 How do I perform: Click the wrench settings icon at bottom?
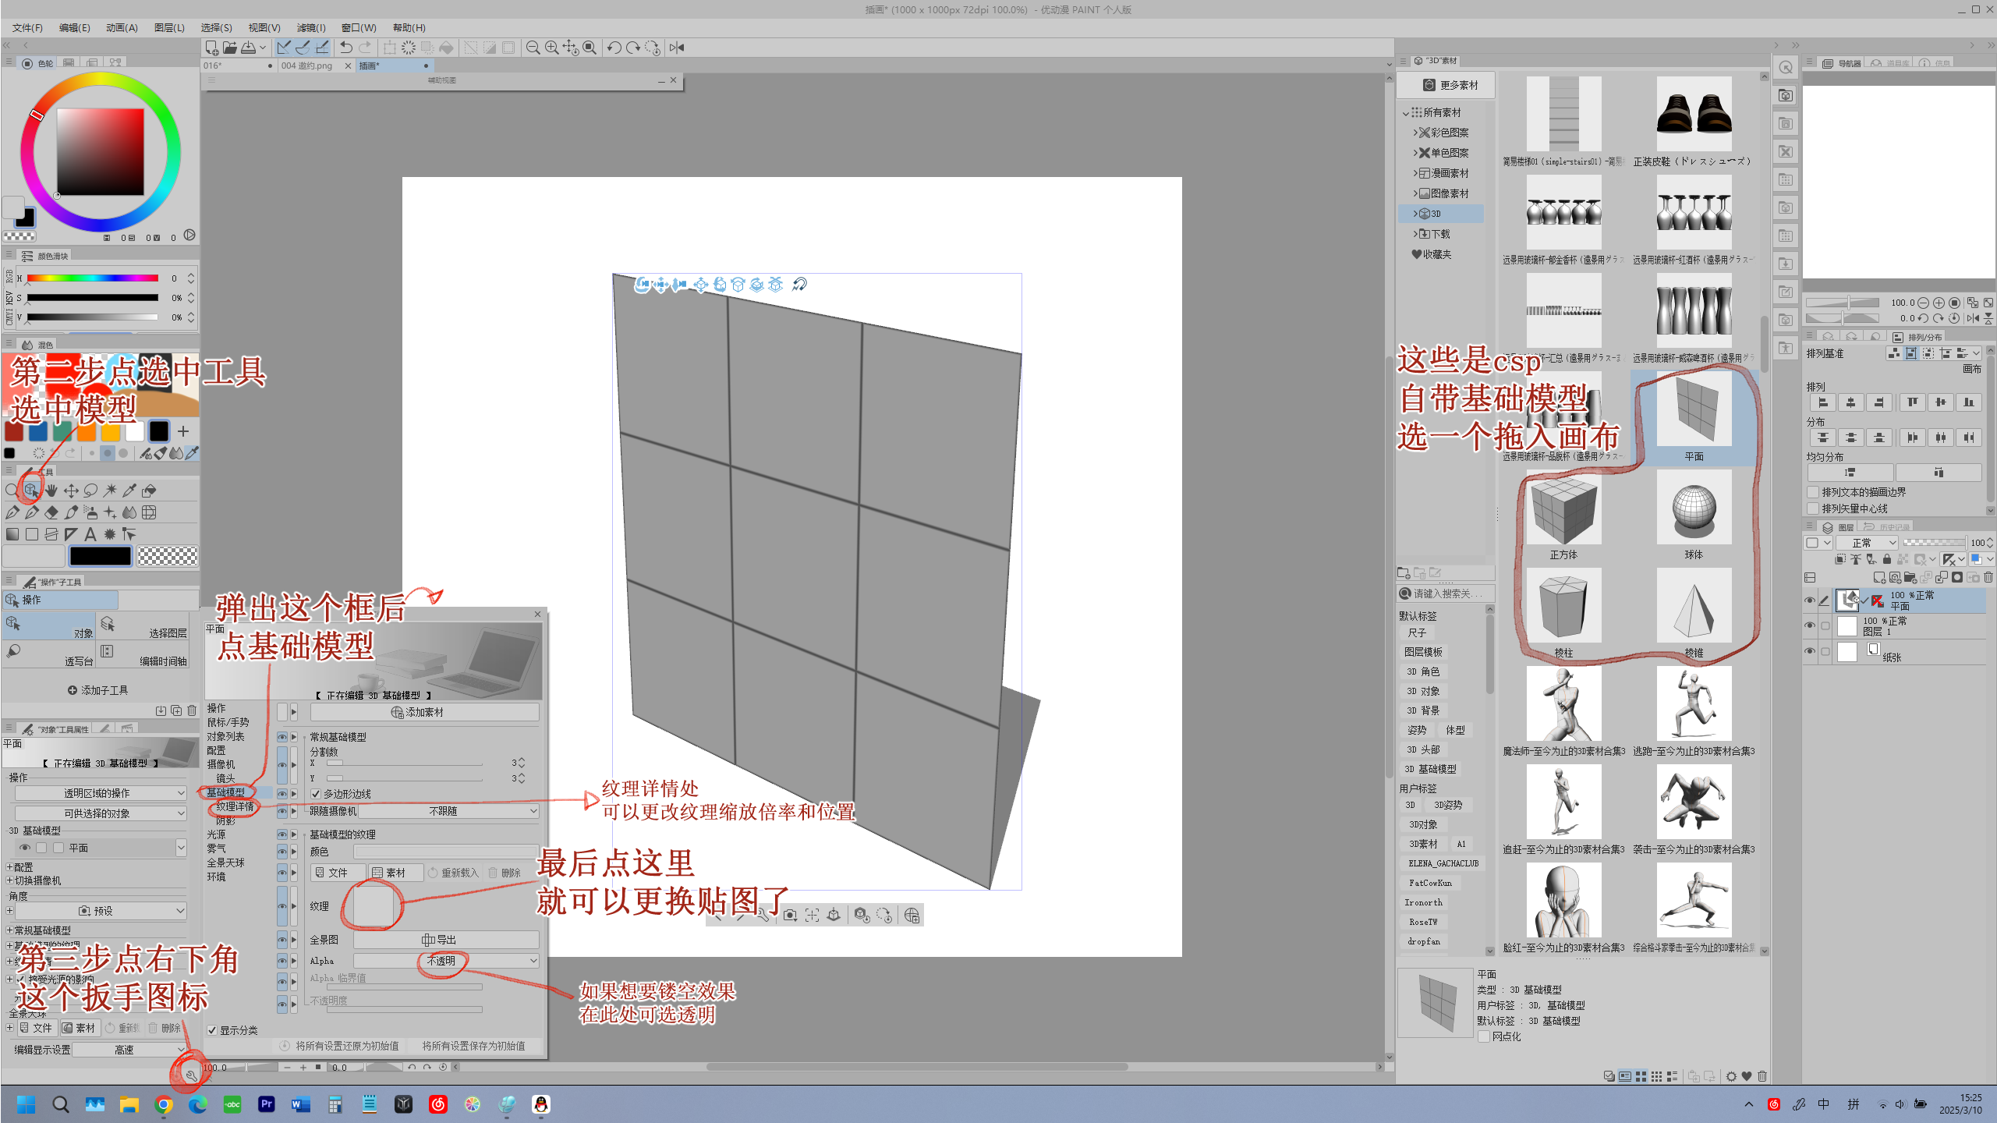[x=190, y=1075]
